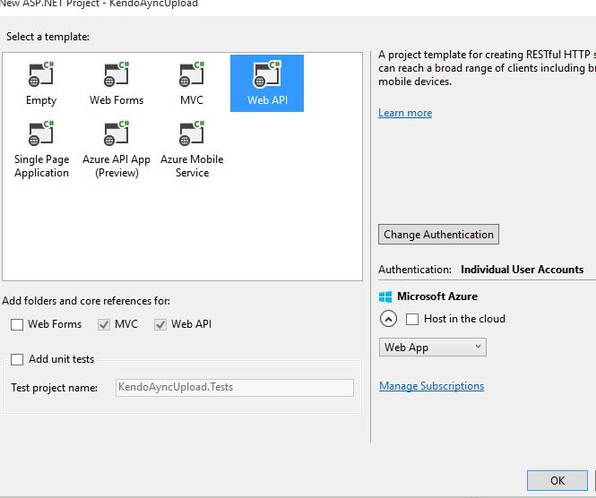
Task: Collapse the Microsoft Azure section chevron
Action: 388,319
